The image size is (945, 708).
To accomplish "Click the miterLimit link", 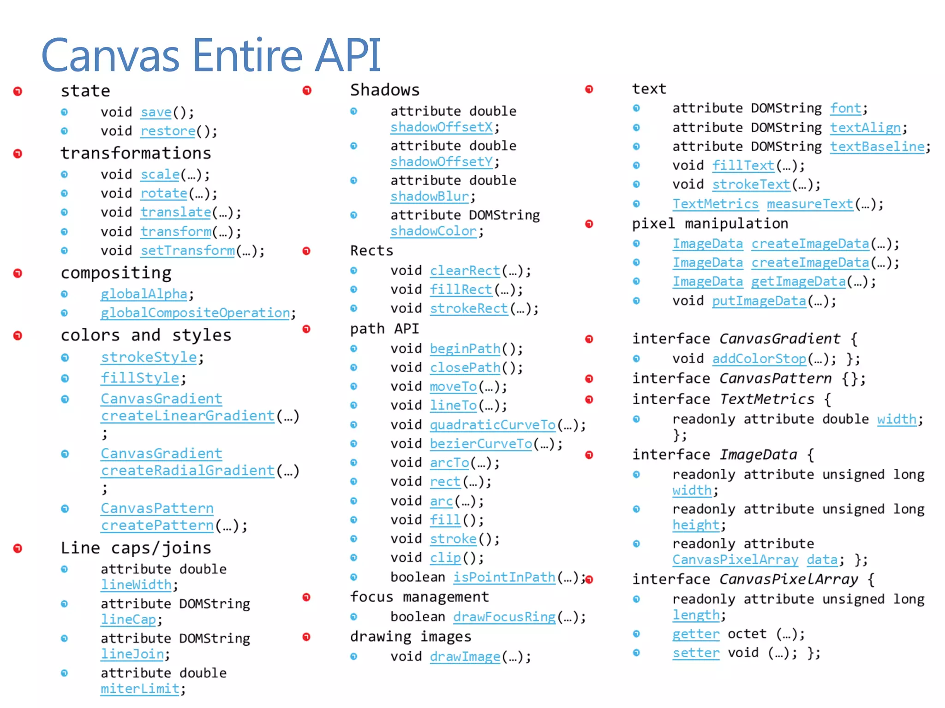I will (140, 689).
